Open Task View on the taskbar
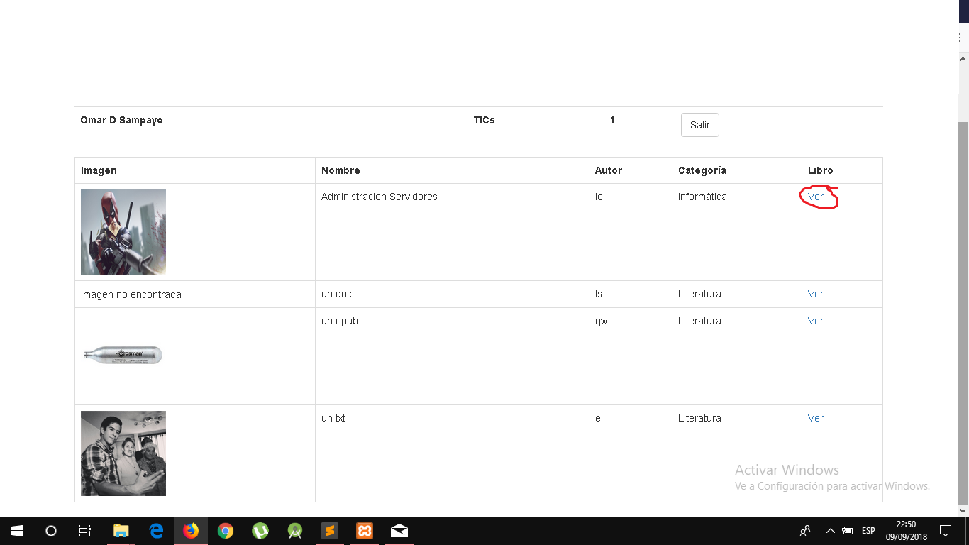This screenshot has width=969, height=545. (x=85, y=531)
